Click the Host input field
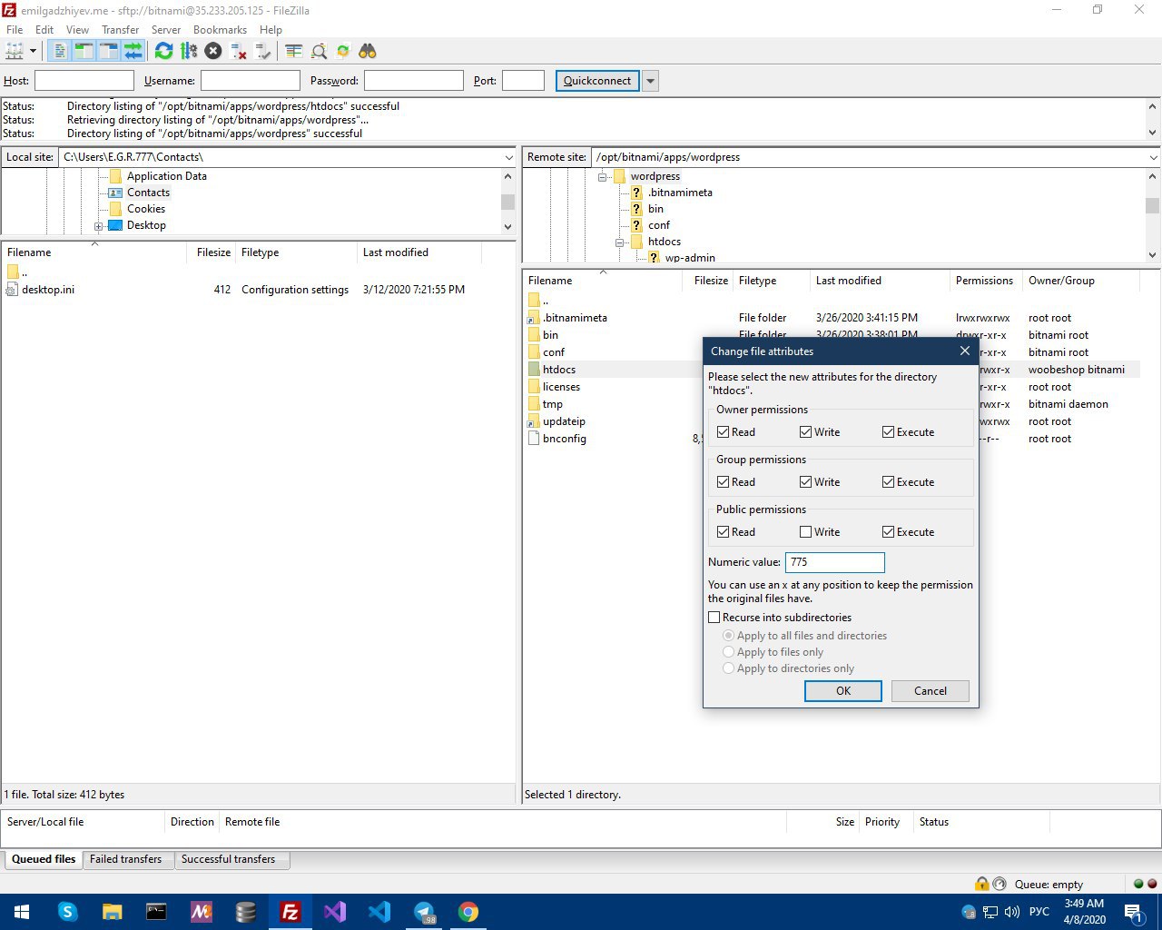The width and height of the screenshot is (1162, 930). 84,81
